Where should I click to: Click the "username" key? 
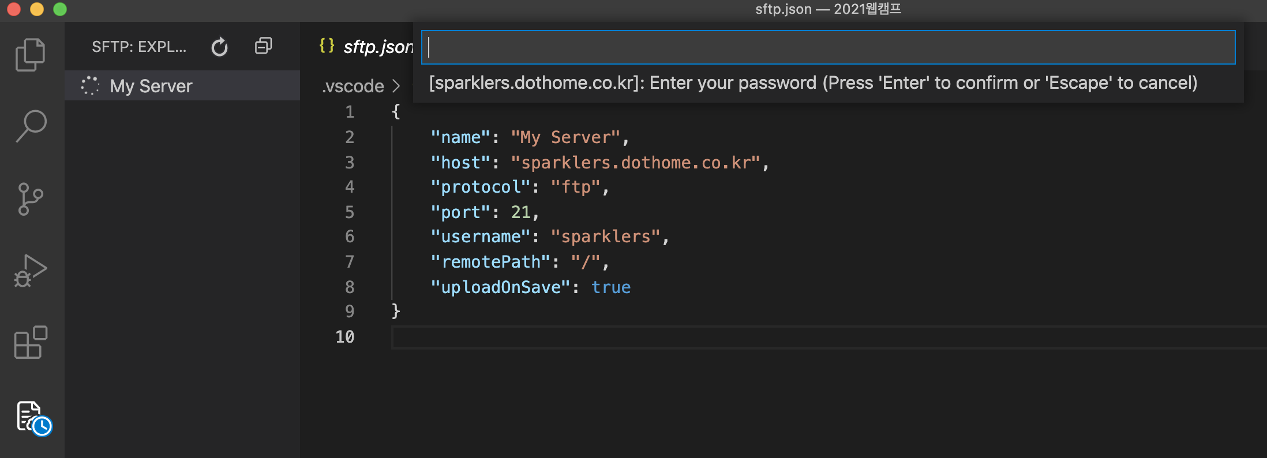coord(481,236)
